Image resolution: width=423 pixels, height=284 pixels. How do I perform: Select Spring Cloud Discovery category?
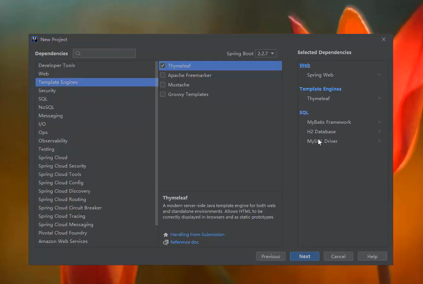[96, 191]
